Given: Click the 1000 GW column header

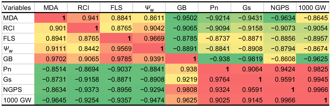Looking at the screenshot, I should pyautogui.click(x=313, y=8).
